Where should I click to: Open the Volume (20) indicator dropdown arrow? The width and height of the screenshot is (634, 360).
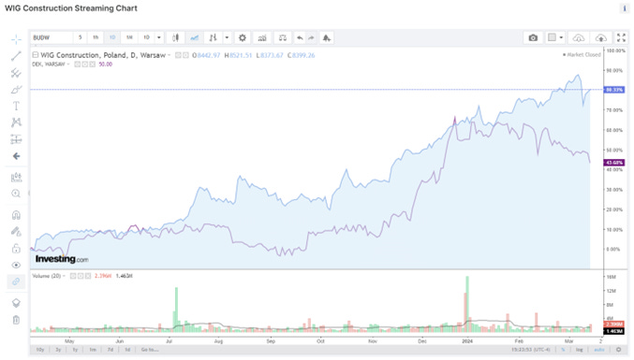tap(64, 276)
